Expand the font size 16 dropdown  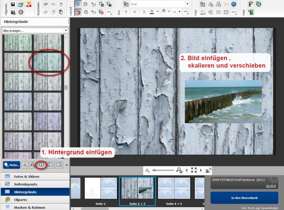pyautogui.click(x=179, y=12)
